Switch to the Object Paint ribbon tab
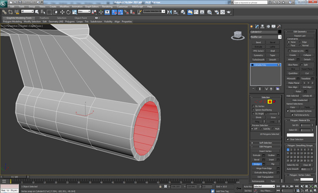318x193 pixels. pos(80,18)
